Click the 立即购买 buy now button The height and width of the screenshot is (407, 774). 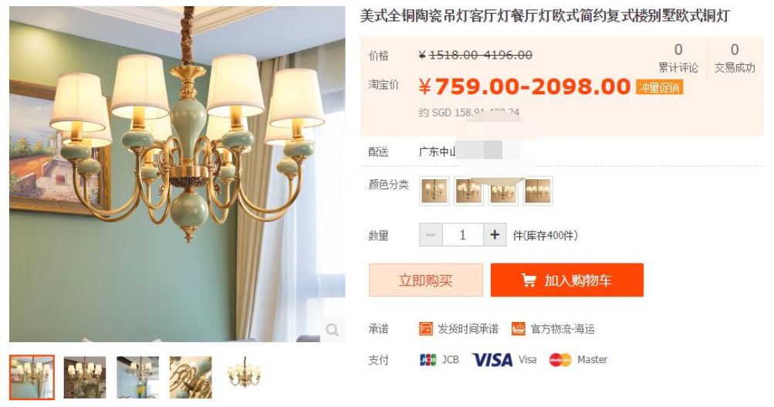tap(425, 280)
